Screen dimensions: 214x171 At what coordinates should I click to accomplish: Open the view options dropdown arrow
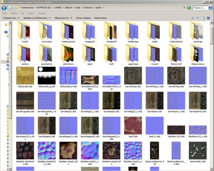tap(198, 18)
